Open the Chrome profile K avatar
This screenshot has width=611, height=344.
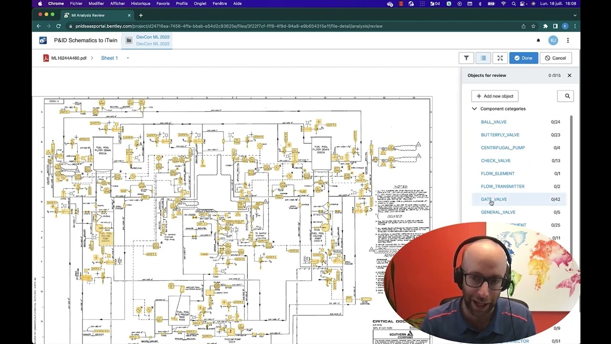[565, 26]
